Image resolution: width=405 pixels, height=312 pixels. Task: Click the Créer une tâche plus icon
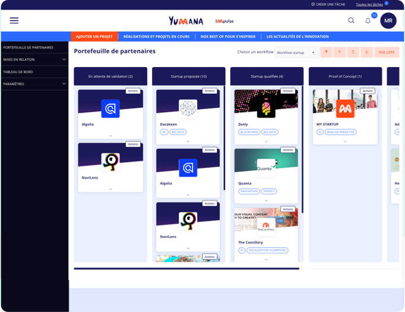point(313,4)
